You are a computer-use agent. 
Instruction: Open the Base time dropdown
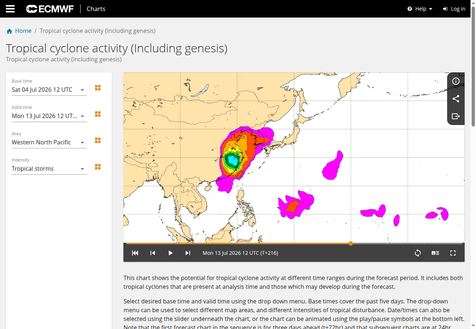[49, 90]
